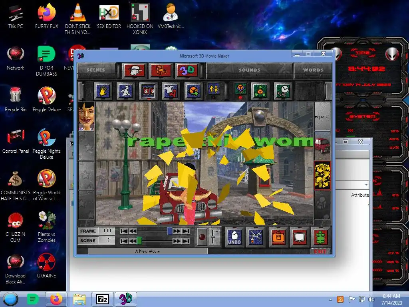Open the props browser chair icon
The height and width of the screenshot is (307, 409).
161,70
